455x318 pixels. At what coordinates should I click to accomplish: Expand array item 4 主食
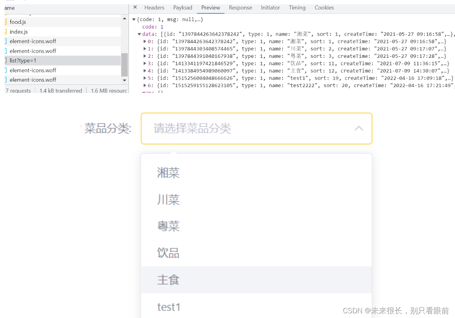click(145, 71)
